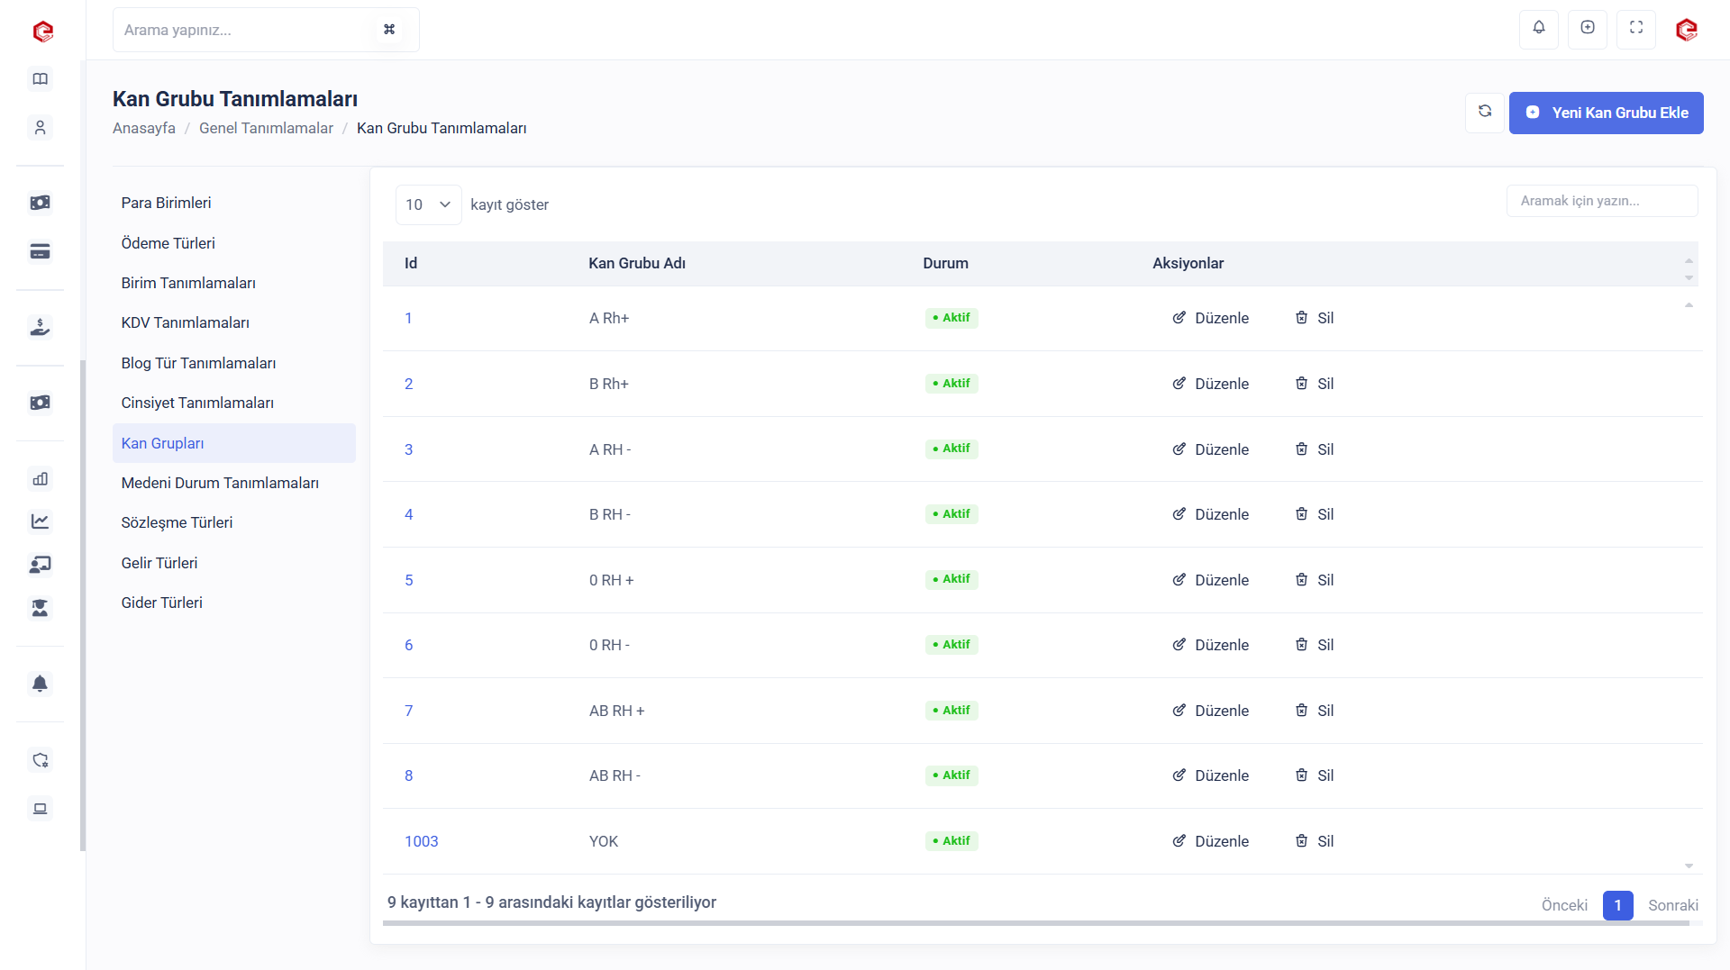Click the notification bell icon in top bar
Screen dimensions: 1730x970
[x=1539, y=29]
